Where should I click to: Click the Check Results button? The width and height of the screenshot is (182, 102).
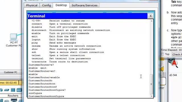click(x=177, y=54)
